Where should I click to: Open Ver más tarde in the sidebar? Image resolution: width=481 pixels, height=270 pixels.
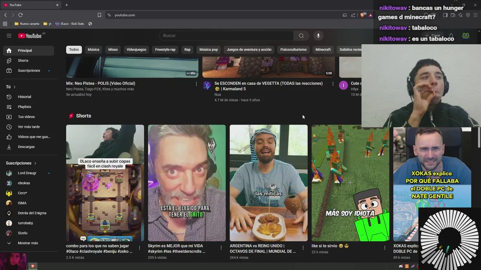[x=29, y=127]
